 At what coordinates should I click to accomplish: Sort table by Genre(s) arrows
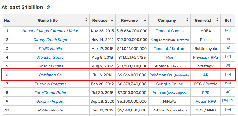pos(218,20)
